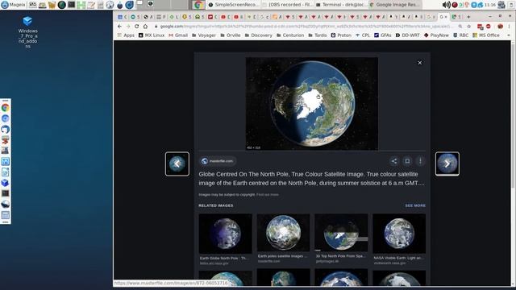Open the GFAs bookmark
516x290 pixels.
382,35
